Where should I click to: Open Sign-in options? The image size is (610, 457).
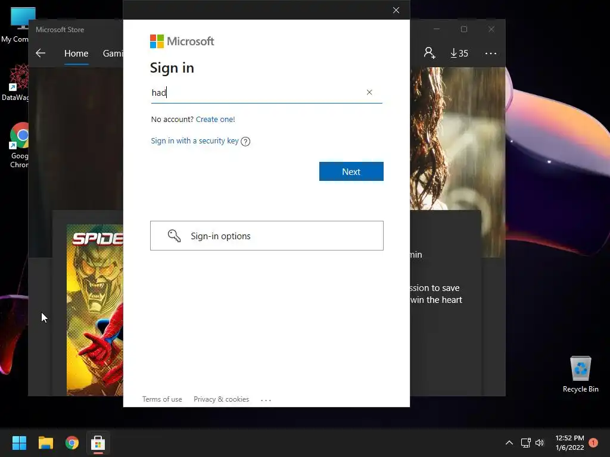click(x=266, y=236)
